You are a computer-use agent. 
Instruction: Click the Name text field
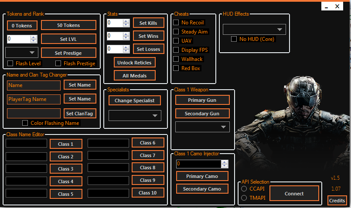point(34,85)
